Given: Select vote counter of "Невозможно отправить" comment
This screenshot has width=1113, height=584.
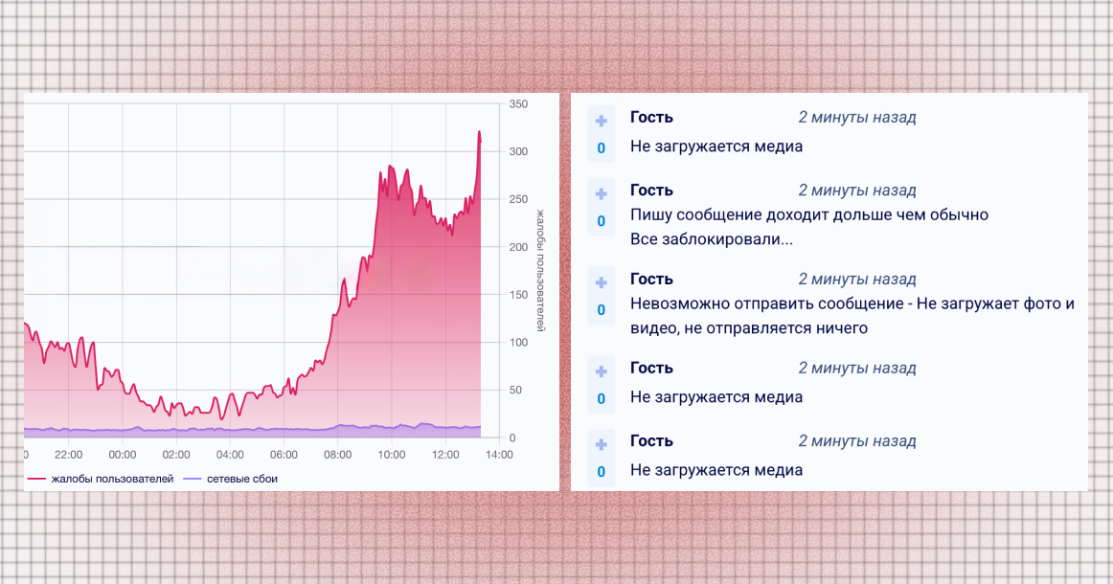Looking at the screenshot, I should (602, 310).
